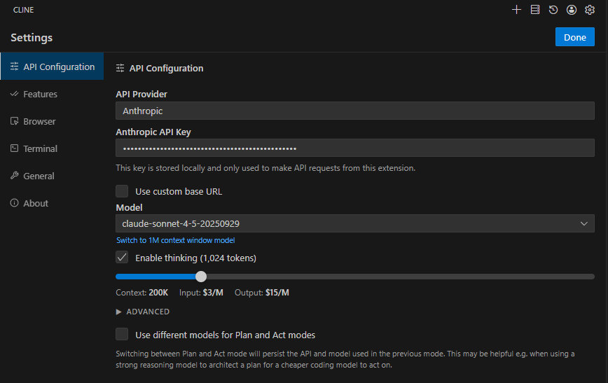Open the API Configuration tab
This screenshot has height=383, width=608.
52,67
